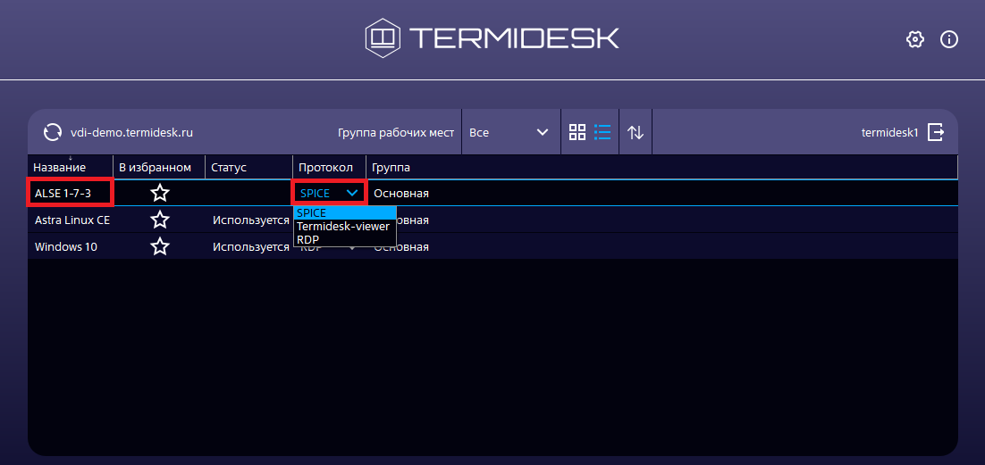Choose Termidesk-viewer from the protocol list

pos(345,226)
